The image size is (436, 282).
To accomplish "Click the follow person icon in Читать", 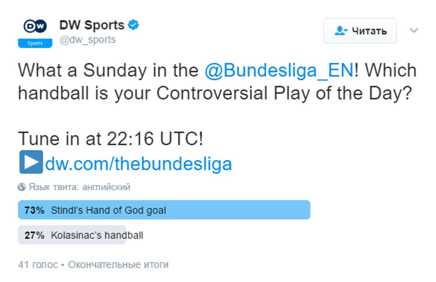I will (x=341, y=31).
